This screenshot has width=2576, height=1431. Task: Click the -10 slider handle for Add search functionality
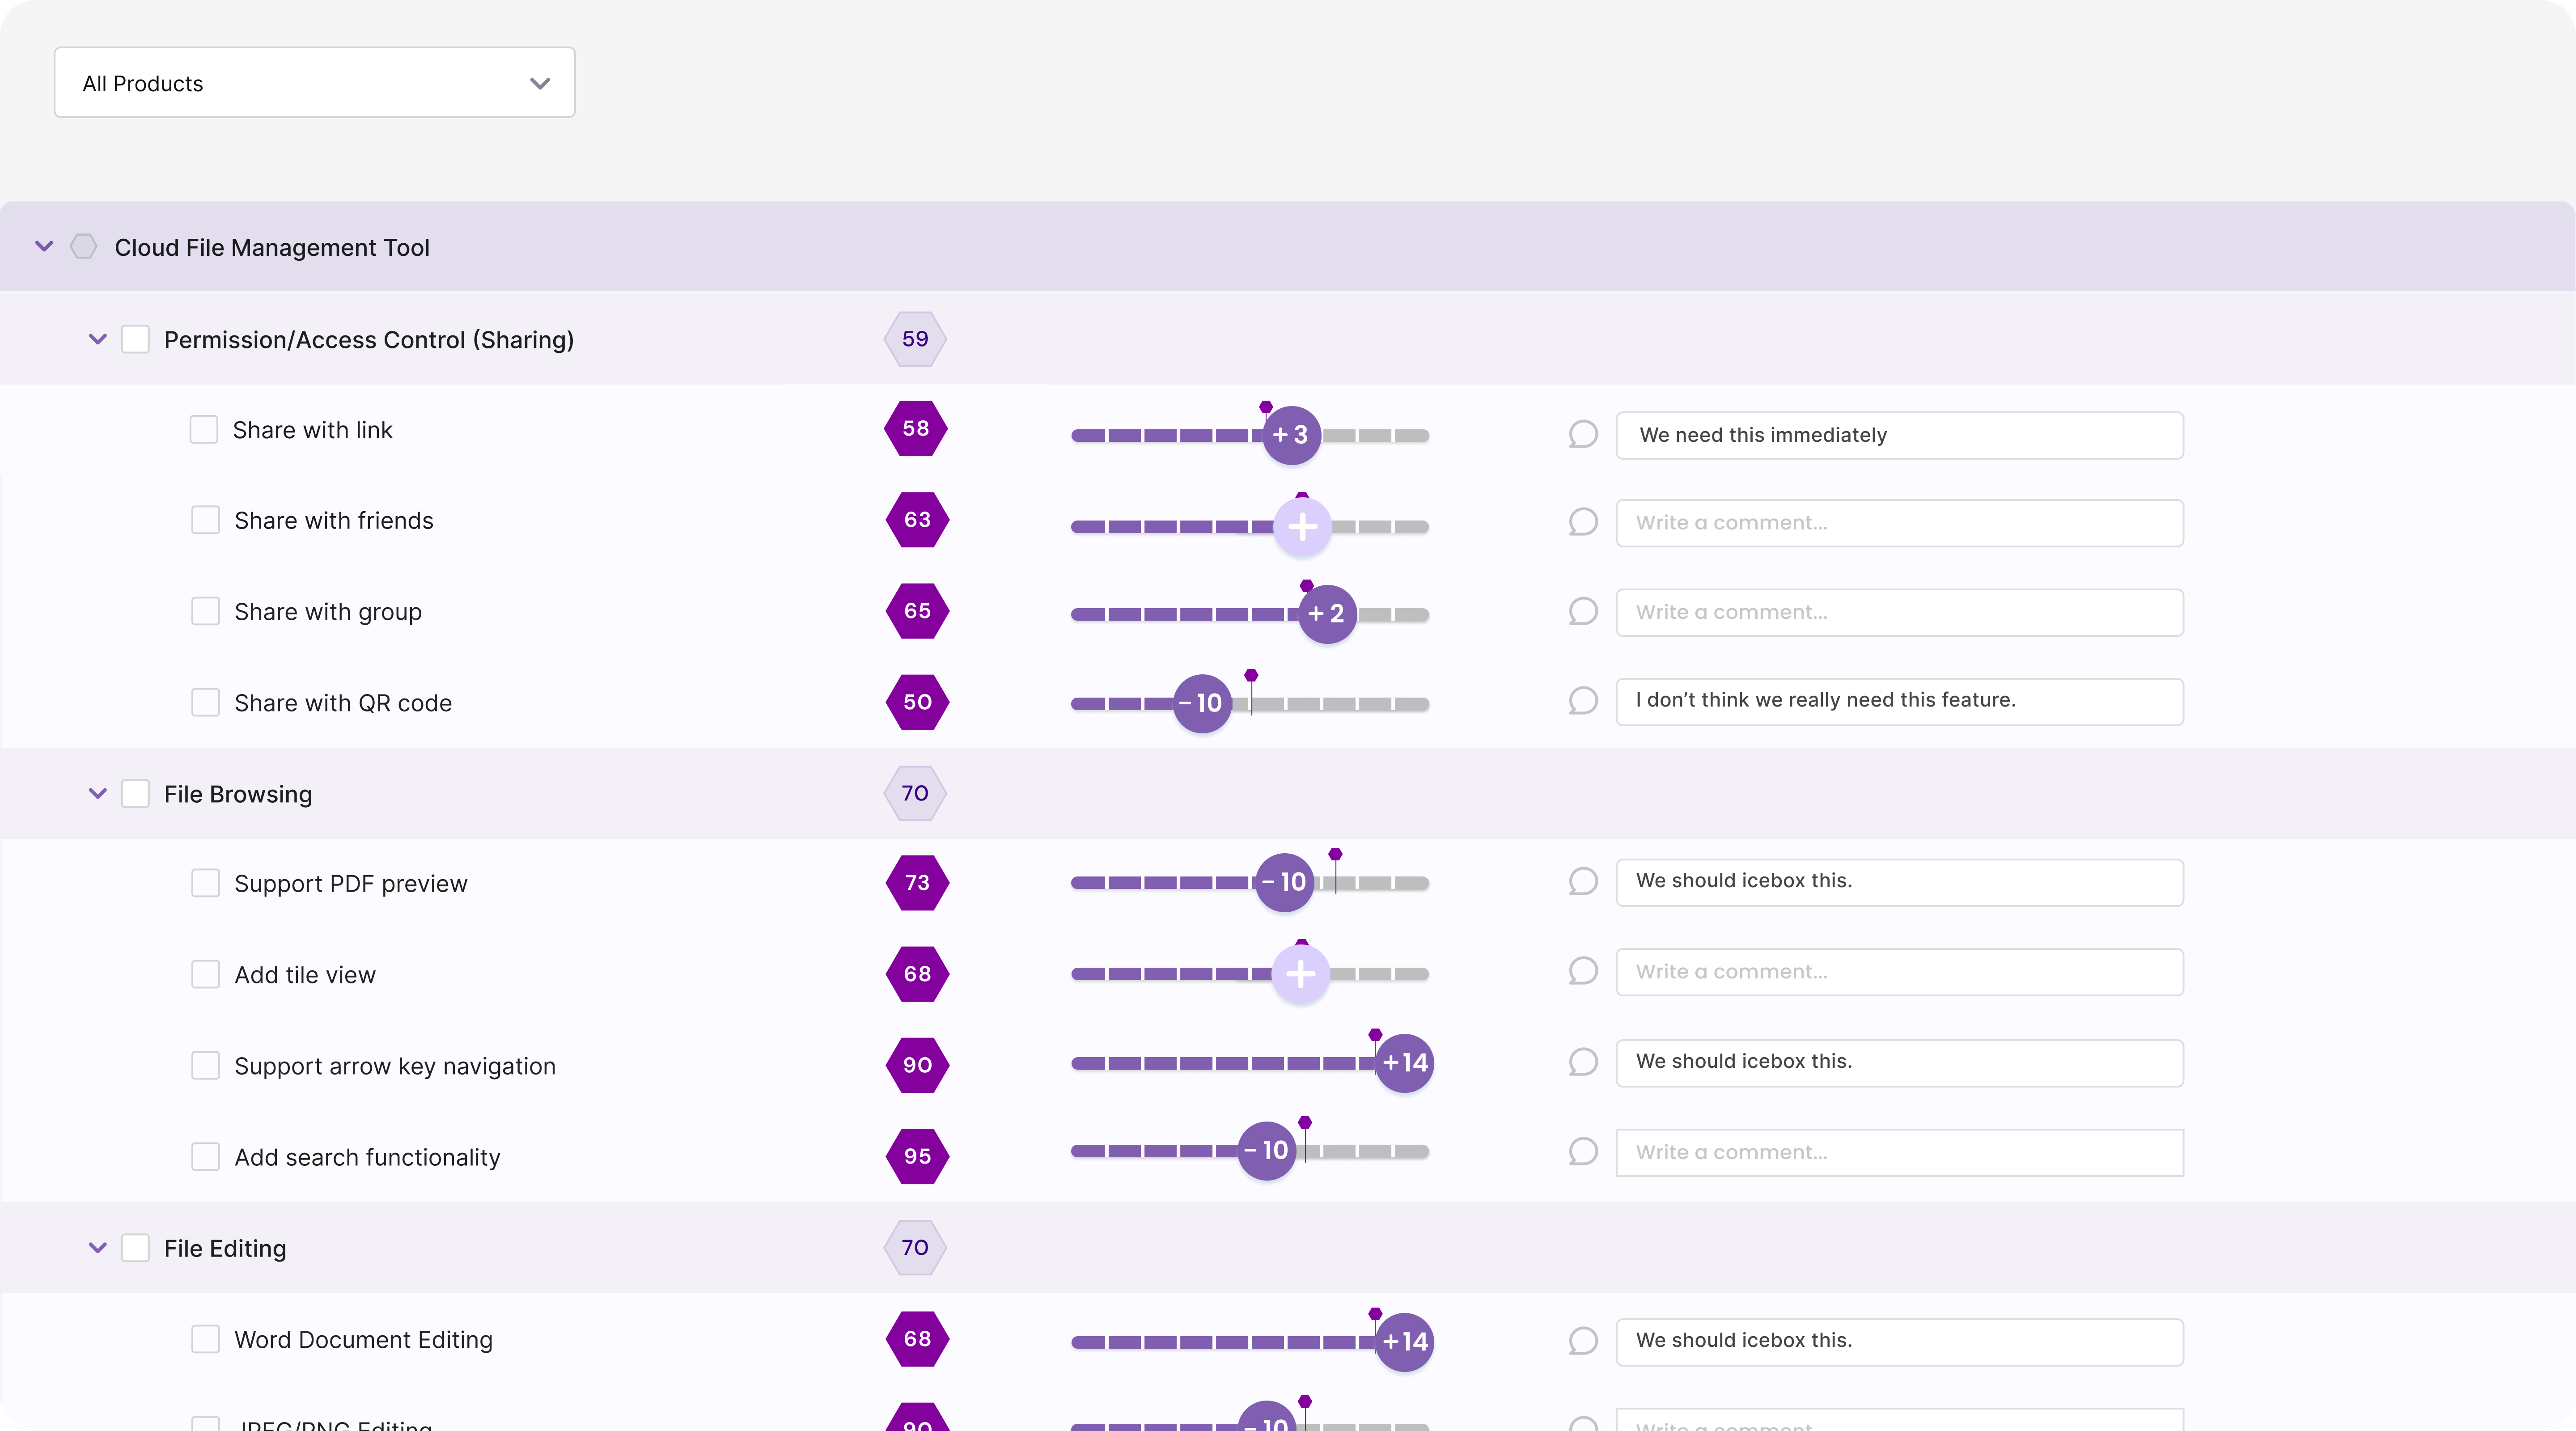(1267, 1151)
